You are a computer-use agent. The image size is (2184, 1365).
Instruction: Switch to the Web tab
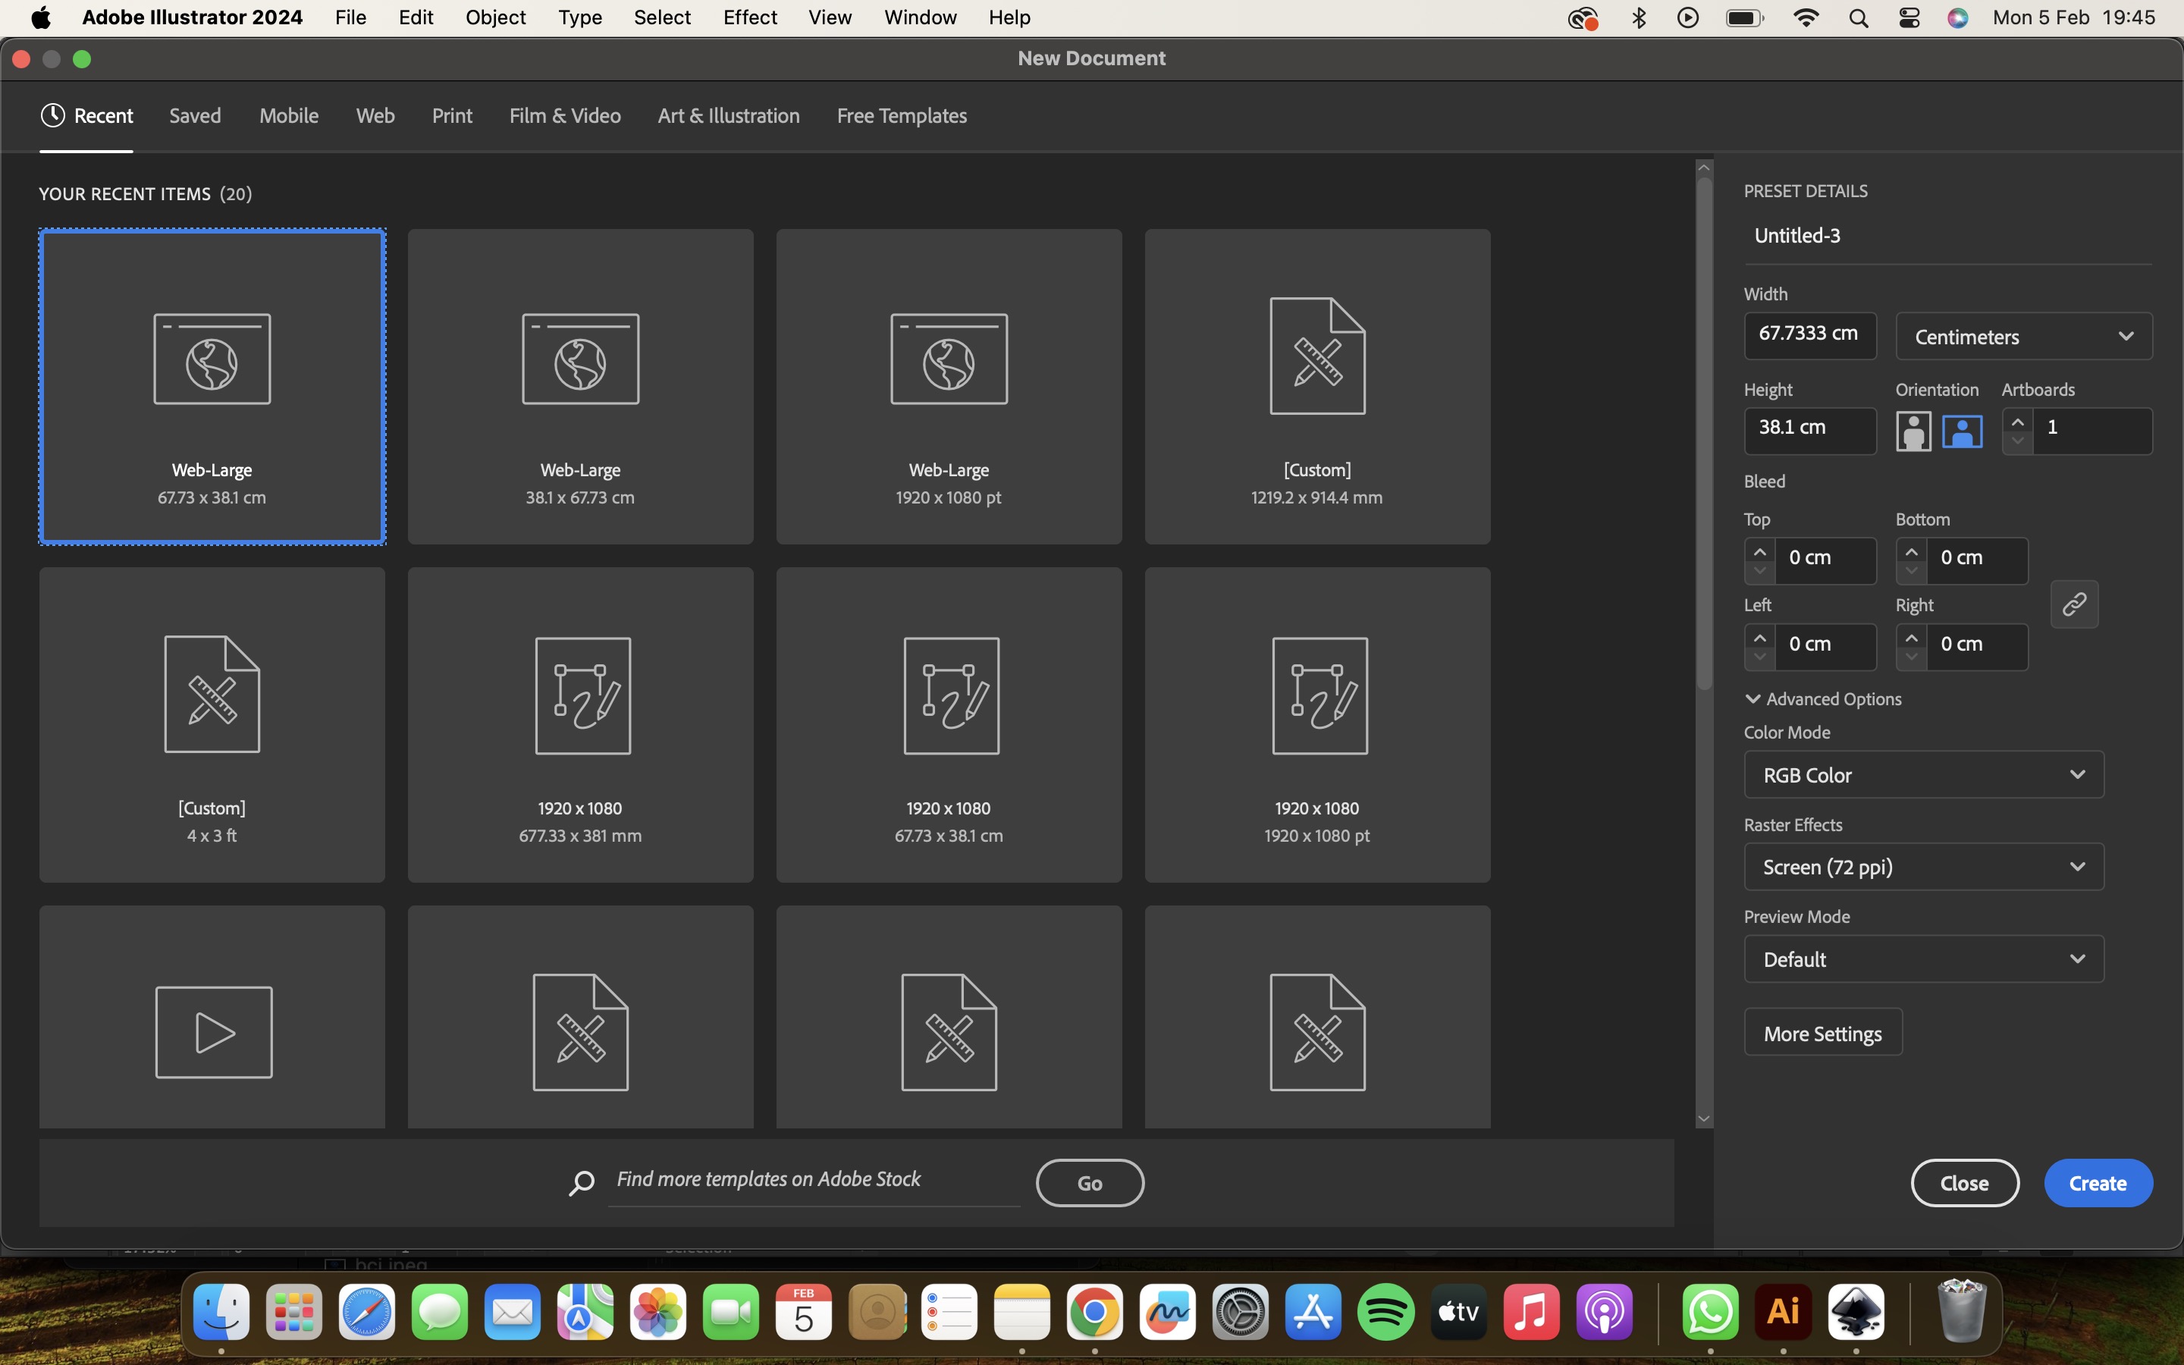click(x=375, y=115)
